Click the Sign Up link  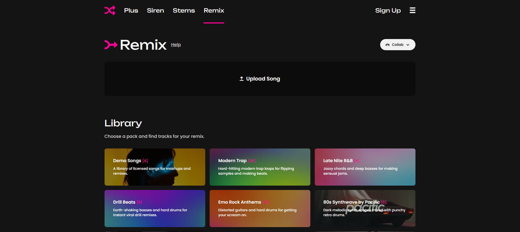tap(388, 10)
